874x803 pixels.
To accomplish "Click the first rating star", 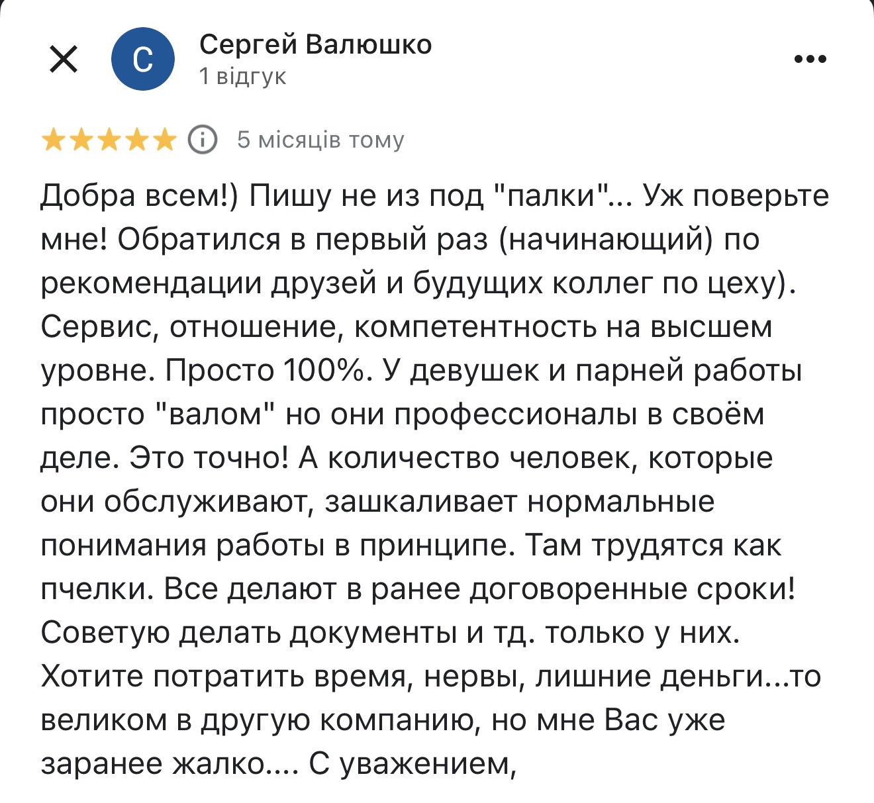I will [53, 140].
